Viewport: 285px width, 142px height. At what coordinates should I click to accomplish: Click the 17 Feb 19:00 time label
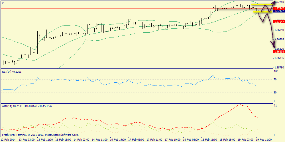(172, 140)
